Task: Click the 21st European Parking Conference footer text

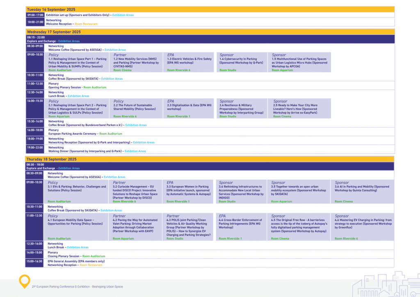Action: (77, 287)
